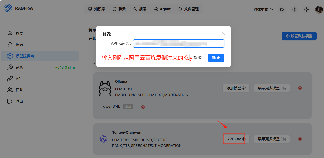This screenshot has height=158, width=324.
Task: Confirm with the 确定 button
Action: click(216, 58)
